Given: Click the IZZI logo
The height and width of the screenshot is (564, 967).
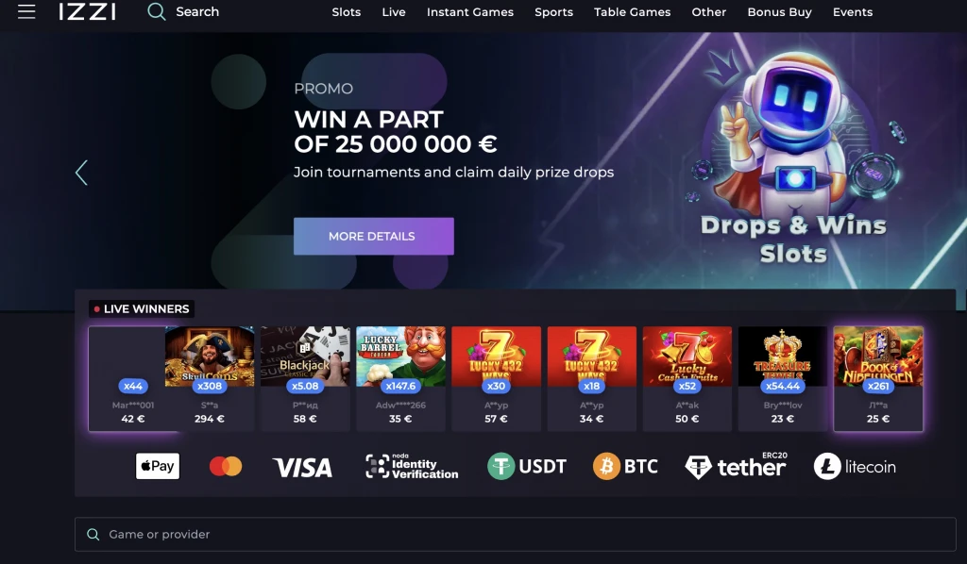Looking at the screenshot, I should (x=87, y=11).
